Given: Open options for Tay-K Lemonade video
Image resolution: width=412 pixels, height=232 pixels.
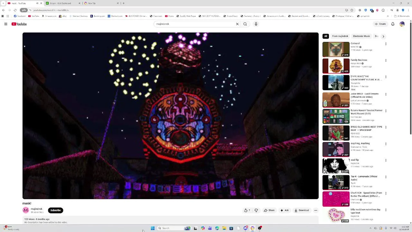Looking at the screenshot, I should point(386,177).
